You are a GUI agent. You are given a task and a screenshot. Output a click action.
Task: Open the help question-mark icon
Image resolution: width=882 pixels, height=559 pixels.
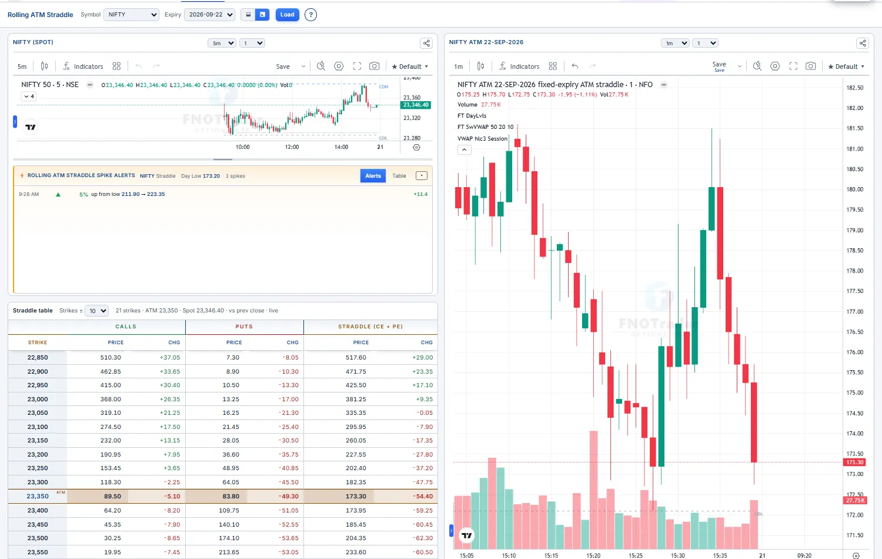[x=311, y=15]
